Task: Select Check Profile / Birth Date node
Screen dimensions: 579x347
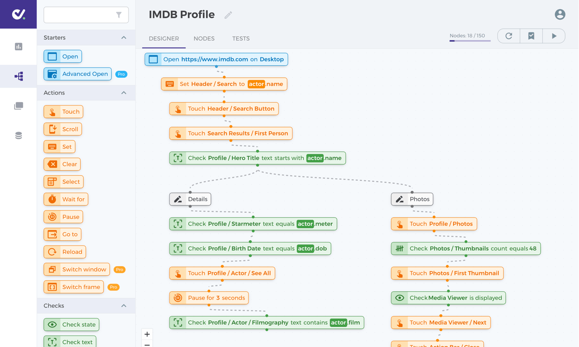Action: click(x=250, y=248)
